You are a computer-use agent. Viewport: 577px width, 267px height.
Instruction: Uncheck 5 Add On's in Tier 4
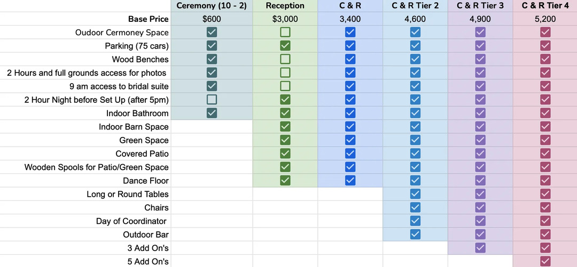[545, 261]
